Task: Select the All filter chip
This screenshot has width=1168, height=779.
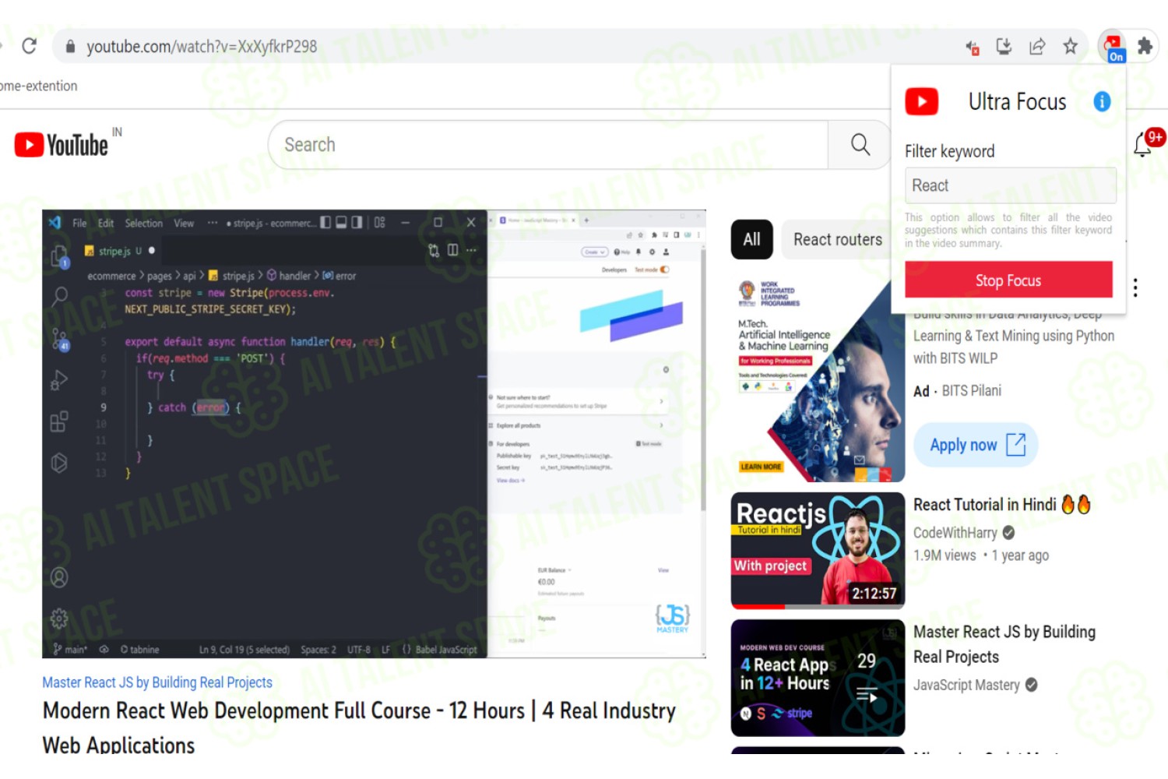Action: [751, 239]
